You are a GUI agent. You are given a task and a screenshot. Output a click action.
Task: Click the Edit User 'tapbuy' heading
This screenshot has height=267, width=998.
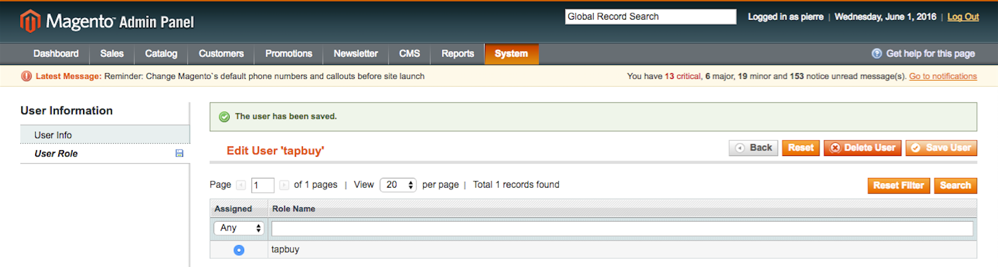[275, 151]
